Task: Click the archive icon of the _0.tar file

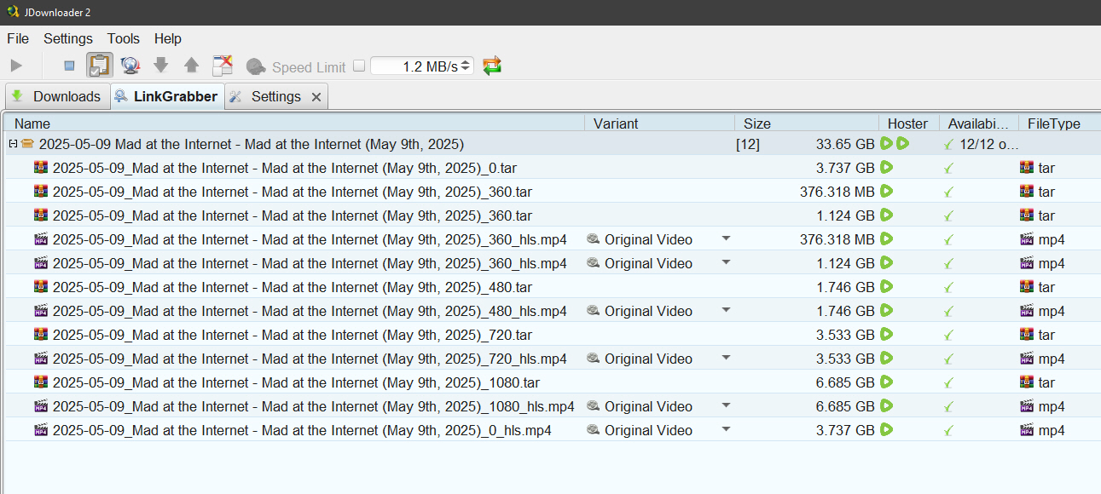Action: click(41, 168)
